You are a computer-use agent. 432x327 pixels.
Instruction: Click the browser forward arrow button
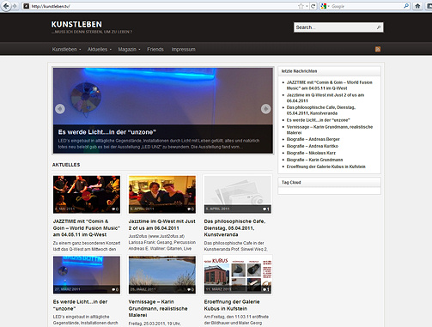pos(15,6)
